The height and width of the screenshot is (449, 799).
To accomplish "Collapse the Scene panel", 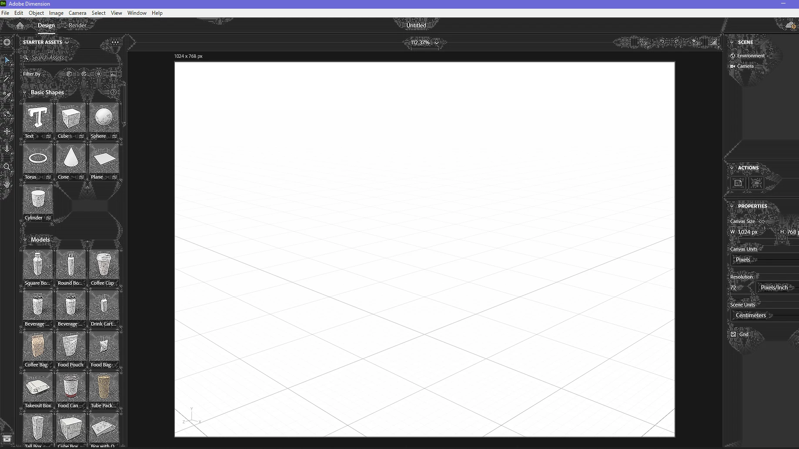I will (732, 42).
